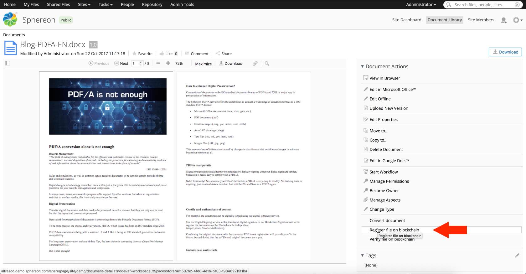
Task: Open Site Dashboard tab
Action: [x=407, y=20]
